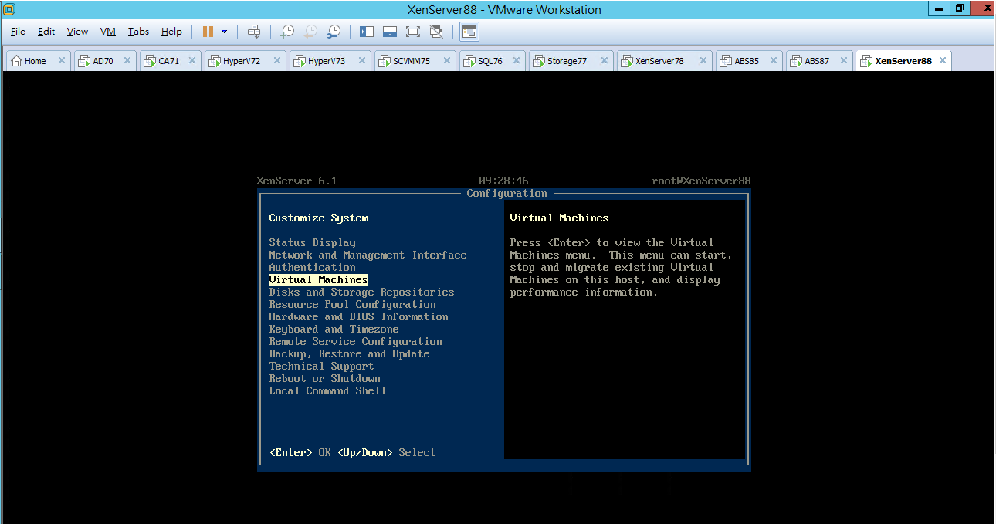Click the console clock '09:28:46'
The image size is (996, 524).
(x=503, y=181)
